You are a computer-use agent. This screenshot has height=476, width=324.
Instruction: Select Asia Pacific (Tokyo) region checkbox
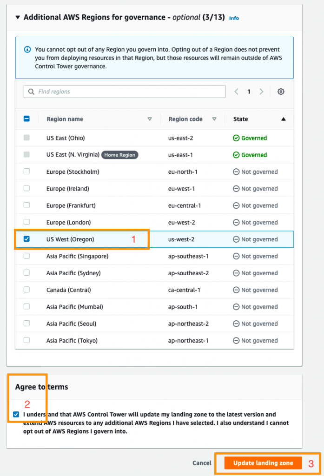click(26, 340)
